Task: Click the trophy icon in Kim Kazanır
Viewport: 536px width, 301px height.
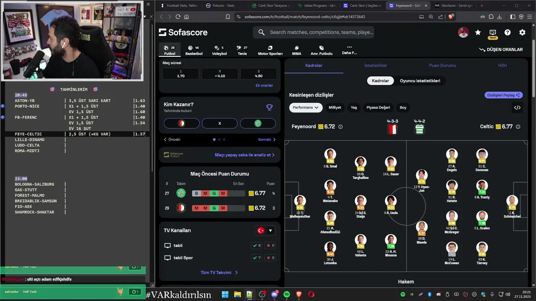Action: pos(269,107)
